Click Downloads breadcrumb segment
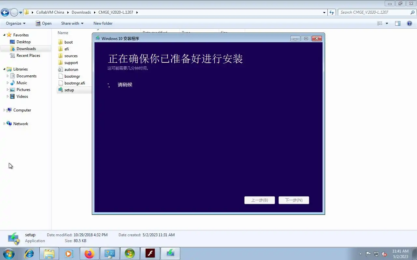Screen dimensions: 417x260 pos(81,12)
